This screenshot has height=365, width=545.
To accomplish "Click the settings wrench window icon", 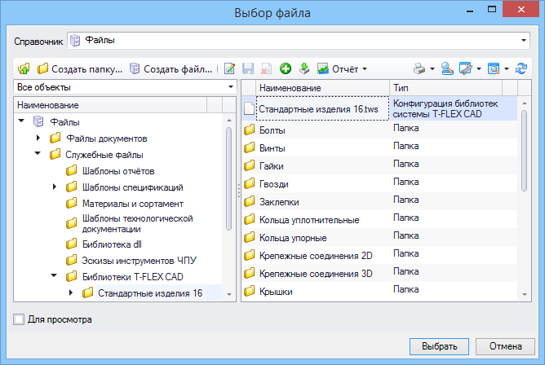I will coord(466,68).
